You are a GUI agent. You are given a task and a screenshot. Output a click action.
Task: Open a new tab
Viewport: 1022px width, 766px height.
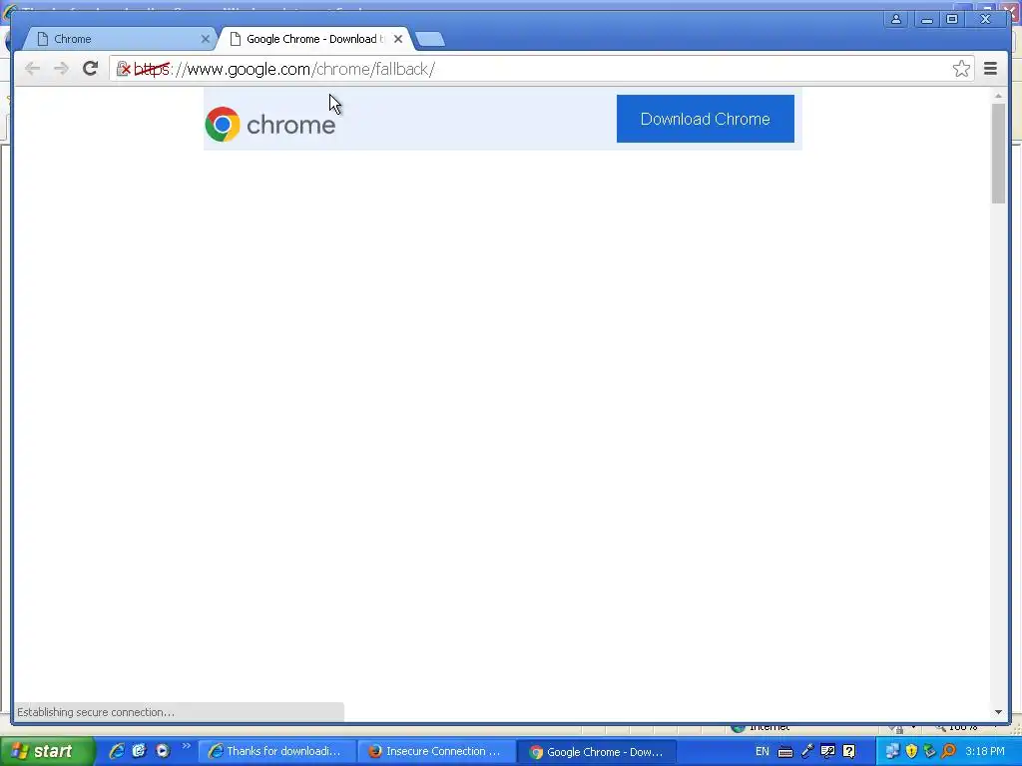point(430,39)
